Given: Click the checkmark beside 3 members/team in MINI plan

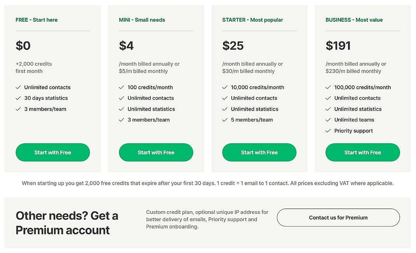Looking at the screenshot, I should click(121, 120).
